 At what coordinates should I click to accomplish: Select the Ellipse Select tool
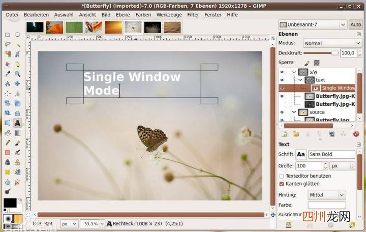(17, 35)
